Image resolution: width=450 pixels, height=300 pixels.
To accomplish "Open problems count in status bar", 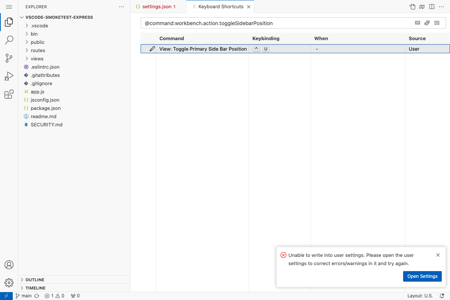I will pos(54,296).
